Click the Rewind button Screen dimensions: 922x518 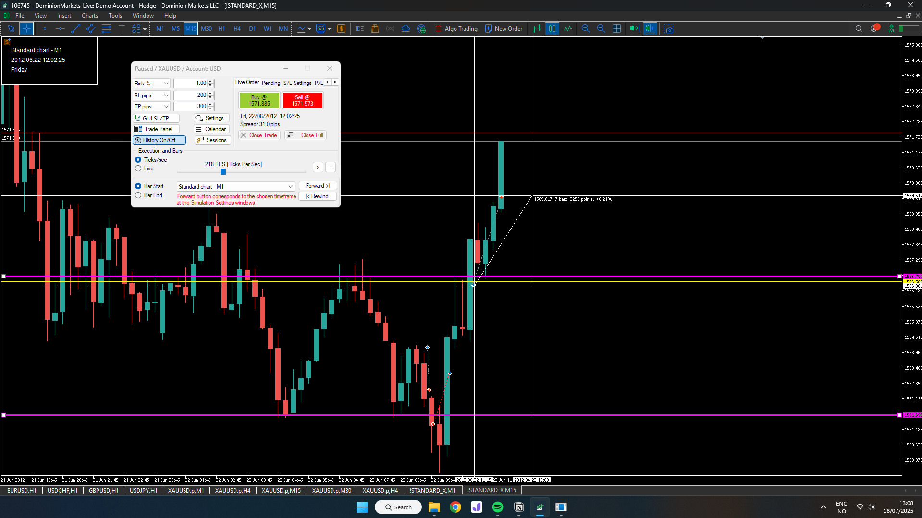(318, 196)
